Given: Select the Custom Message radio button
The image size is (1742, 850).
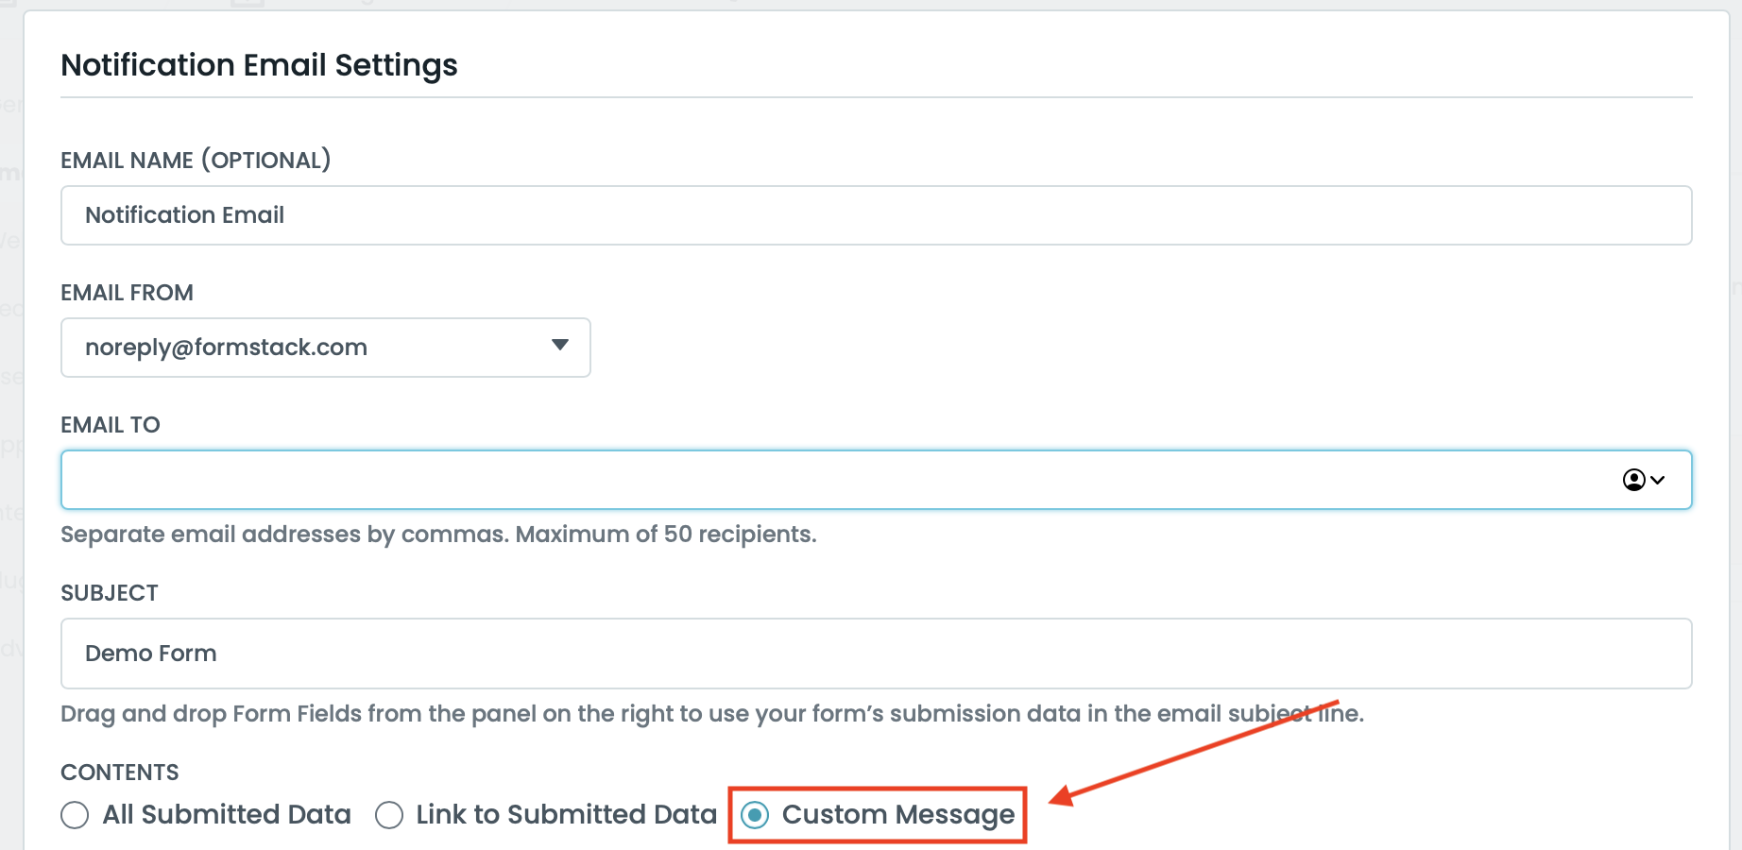Looking at the screenshot, I should (755, 815).
